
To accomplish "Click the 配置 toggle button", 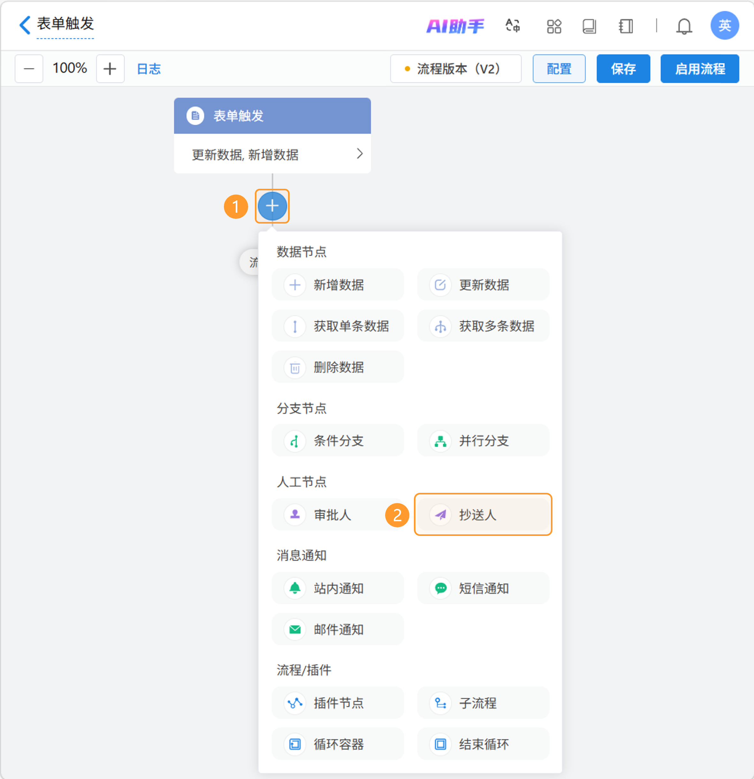I will [x=559, y=69].
